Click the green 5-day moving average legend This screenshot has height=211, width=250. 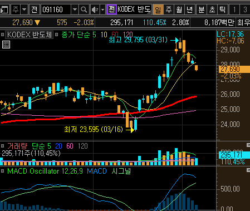click(94, 35)
